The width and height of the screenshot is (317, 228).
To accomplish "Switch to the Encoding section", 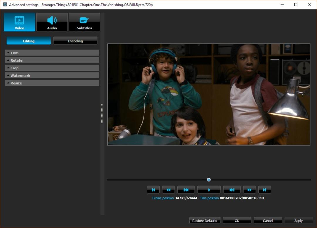I will pos(75,41).
